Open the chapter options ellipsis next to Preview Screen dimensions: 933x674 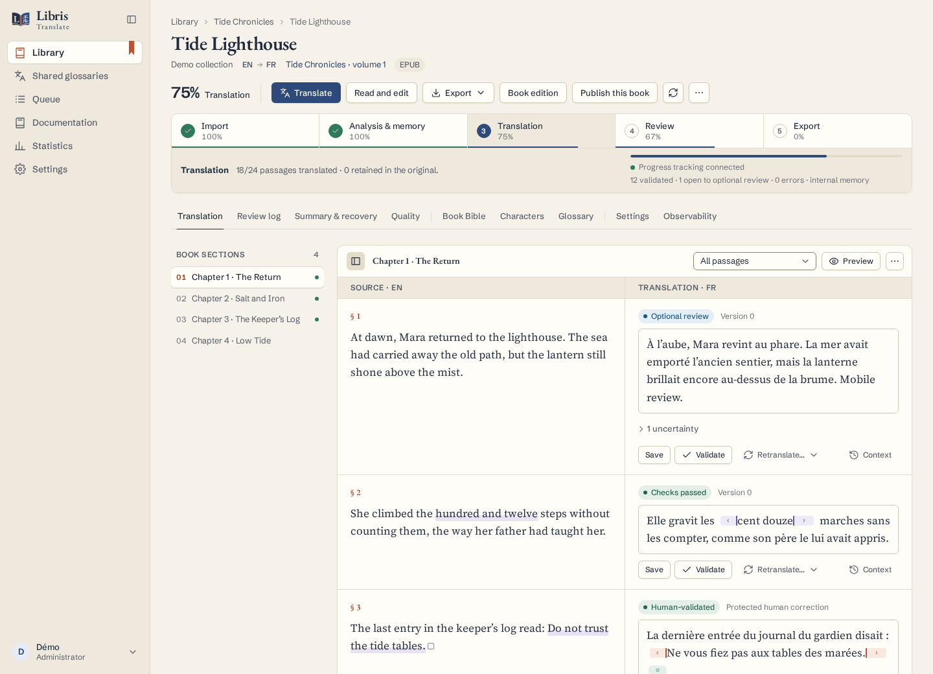895,261
